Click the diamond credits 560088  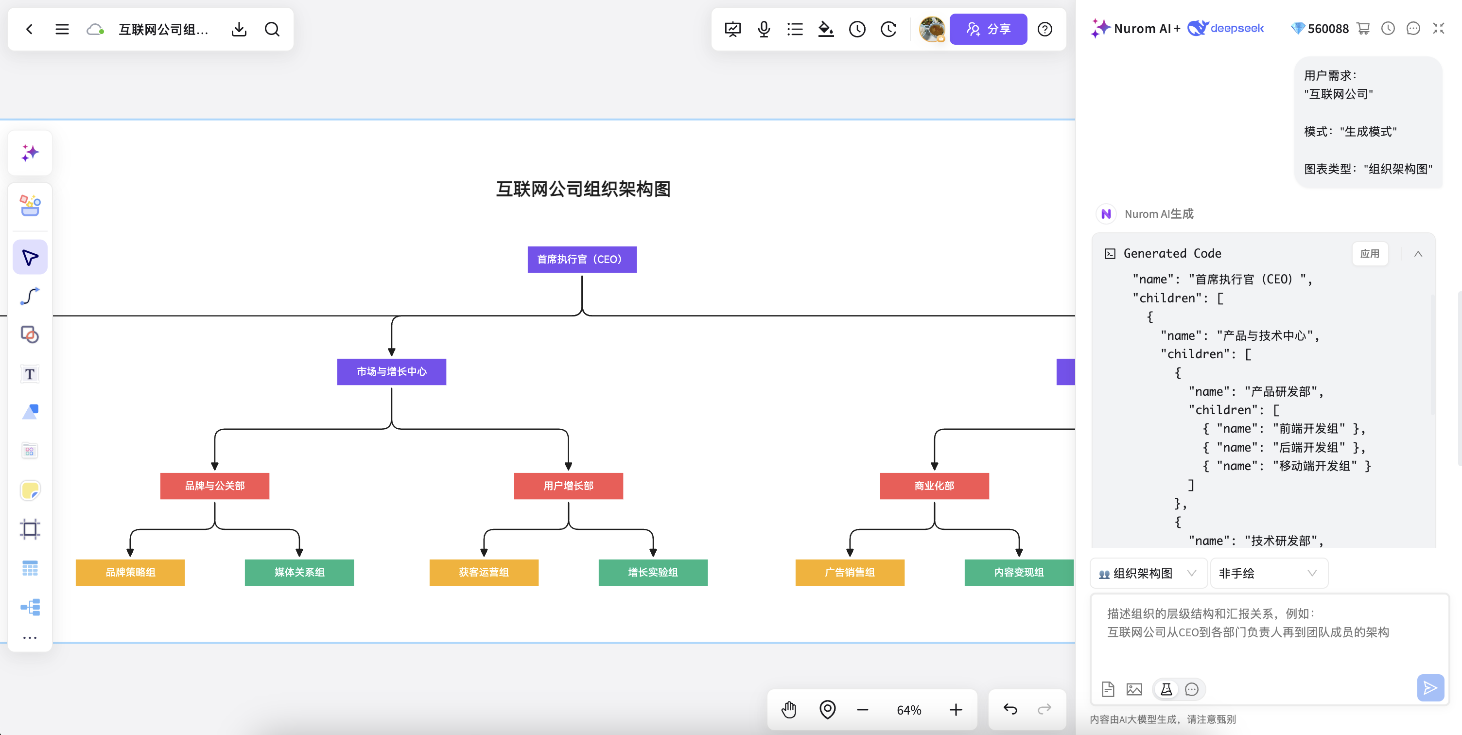click(x=1320, y=28)
